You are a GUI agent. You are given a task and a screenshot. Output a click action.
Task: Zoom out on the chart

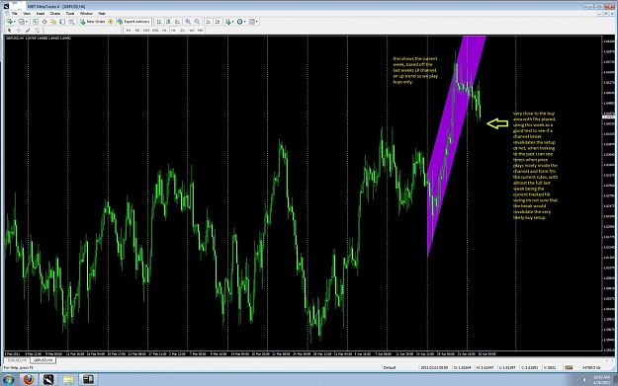coord(197,22)
